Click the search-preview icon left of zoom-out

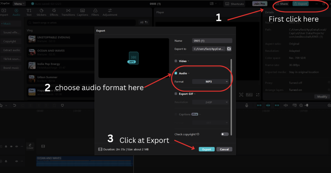[x=295, y=105]
